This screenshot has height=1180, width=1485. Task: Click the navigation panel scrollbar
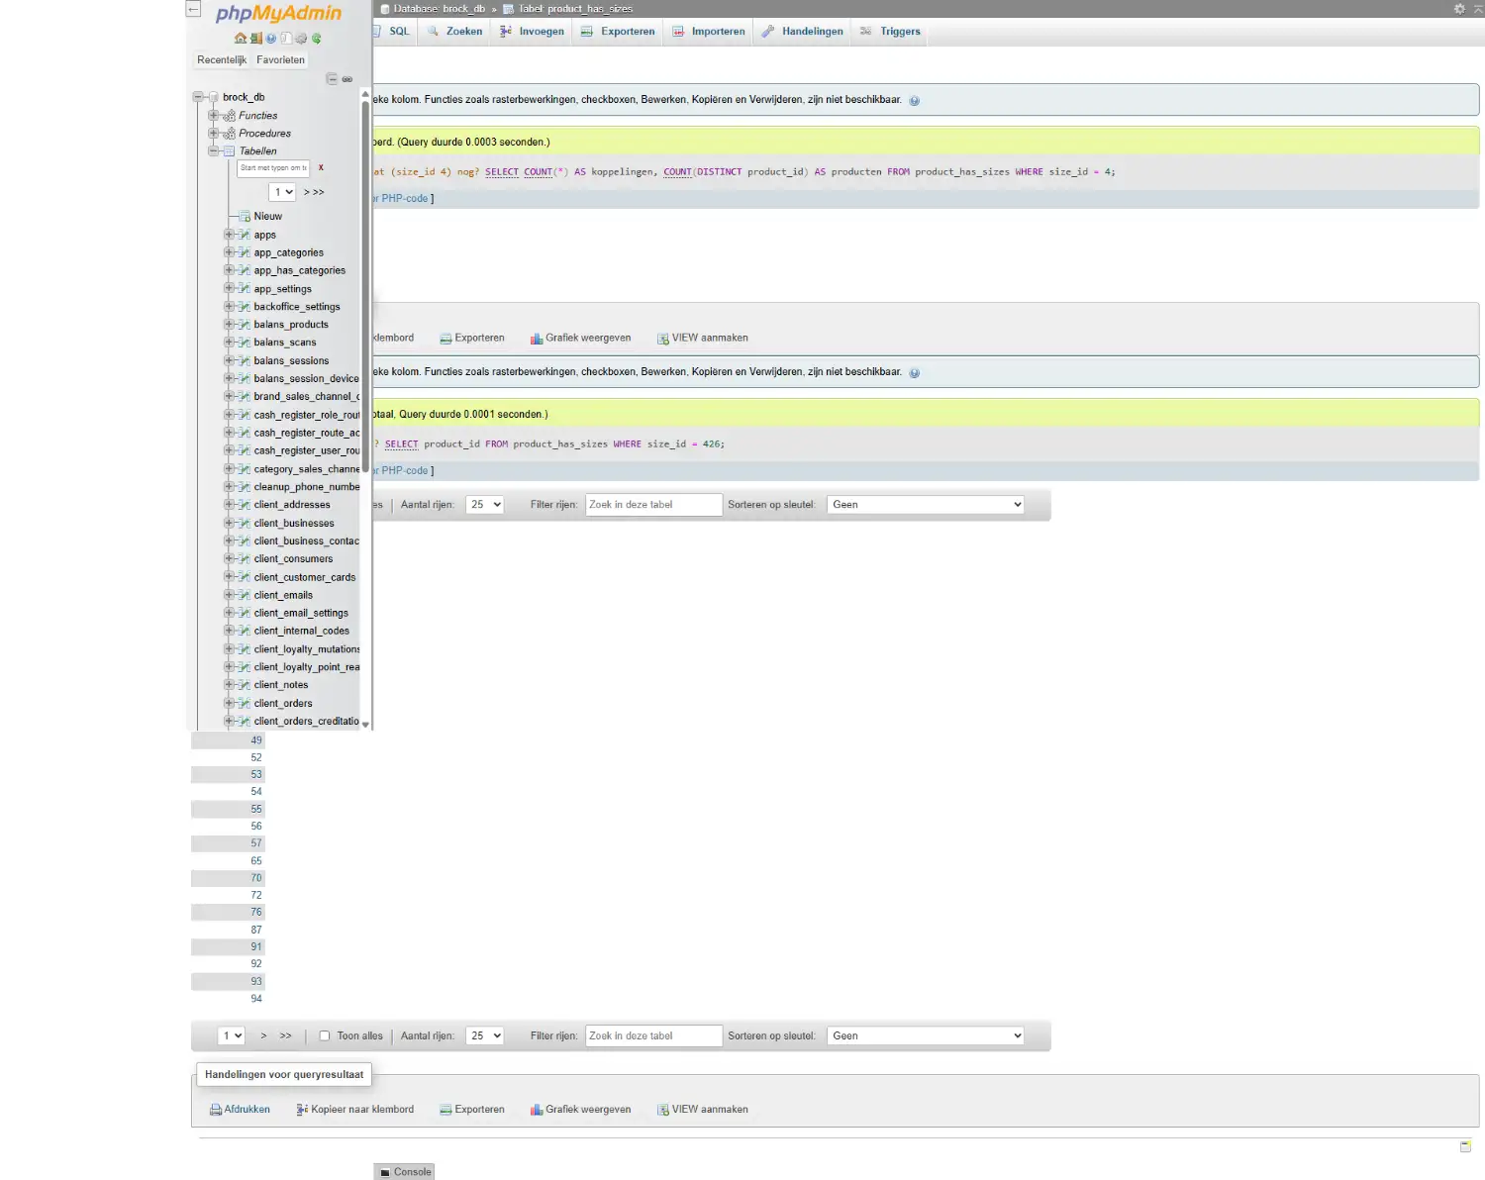pos(365,287)
